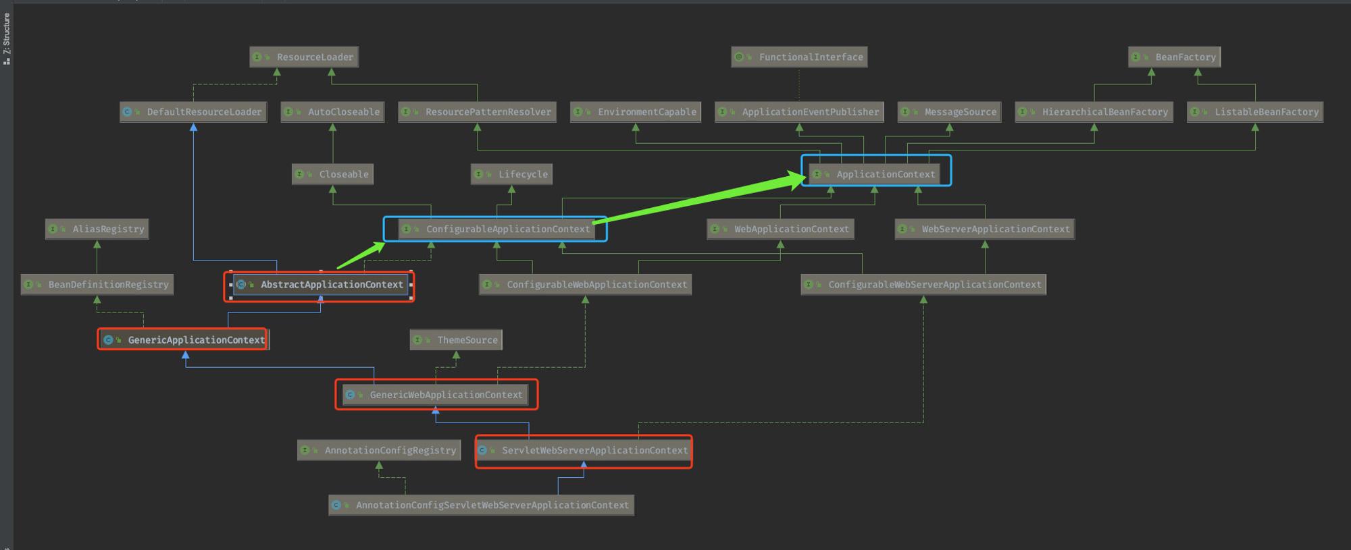Click the ServletWebServerApplicationContext class icon

click(x=482, y=450)
